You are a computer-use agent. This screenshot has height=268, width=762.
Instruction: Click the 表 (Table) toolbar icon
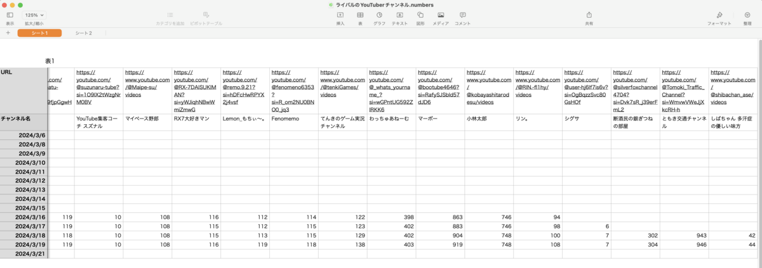pyautogui.click(x=360, y=15)
